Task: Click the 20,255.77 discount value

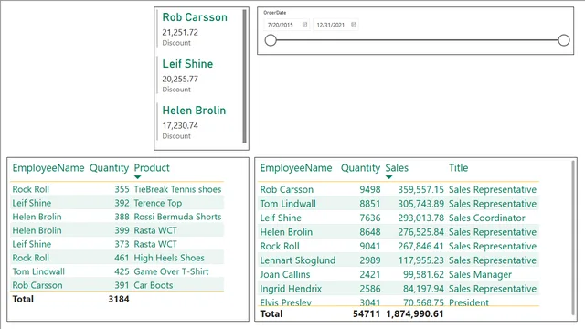Action: tap(180, 80)
